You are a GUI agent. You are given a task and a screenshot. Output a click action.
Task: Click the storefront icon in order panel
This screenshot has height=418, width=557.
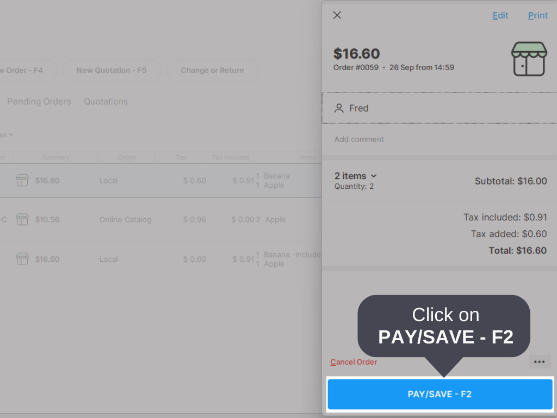point(529,59)
